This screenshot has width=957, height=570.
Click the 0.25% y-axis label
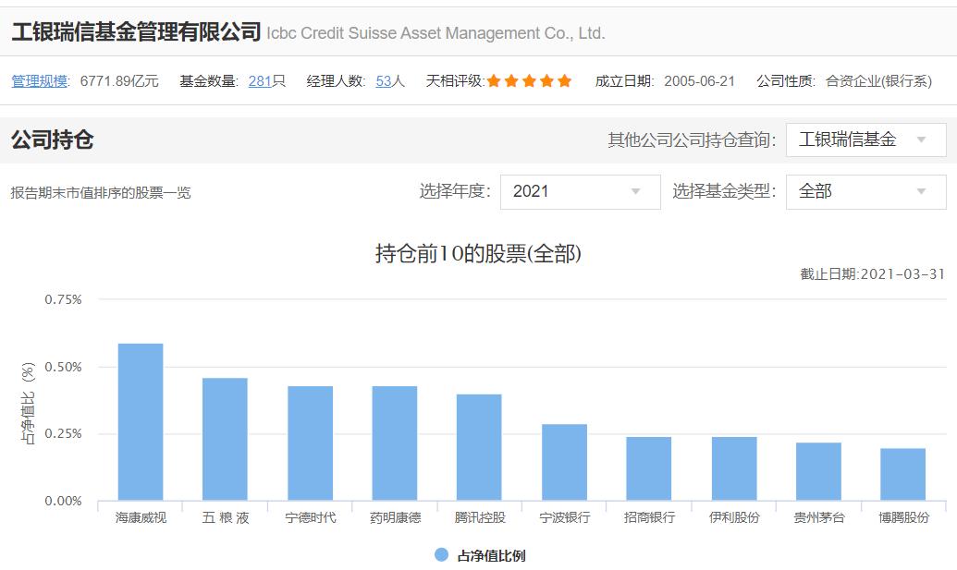[63, 433]
